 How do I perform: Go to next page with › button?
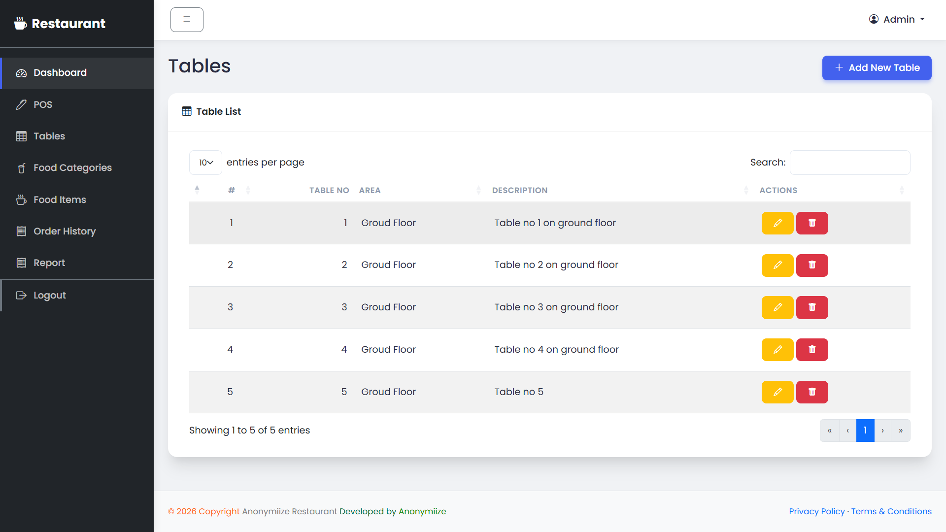883,431
